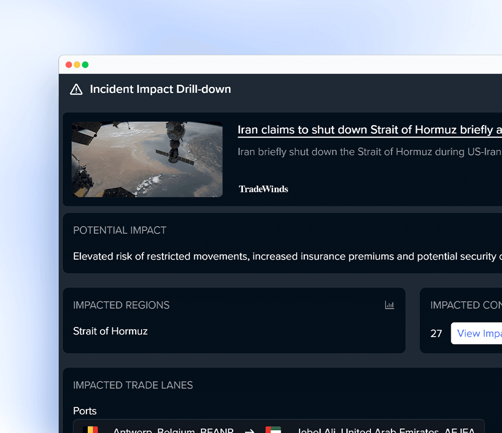Open the satellite news article thumbnail

[x=147, y=158]
